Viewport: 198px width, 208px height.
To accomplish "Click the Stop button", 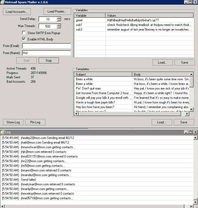I will [x=49, y=61].
